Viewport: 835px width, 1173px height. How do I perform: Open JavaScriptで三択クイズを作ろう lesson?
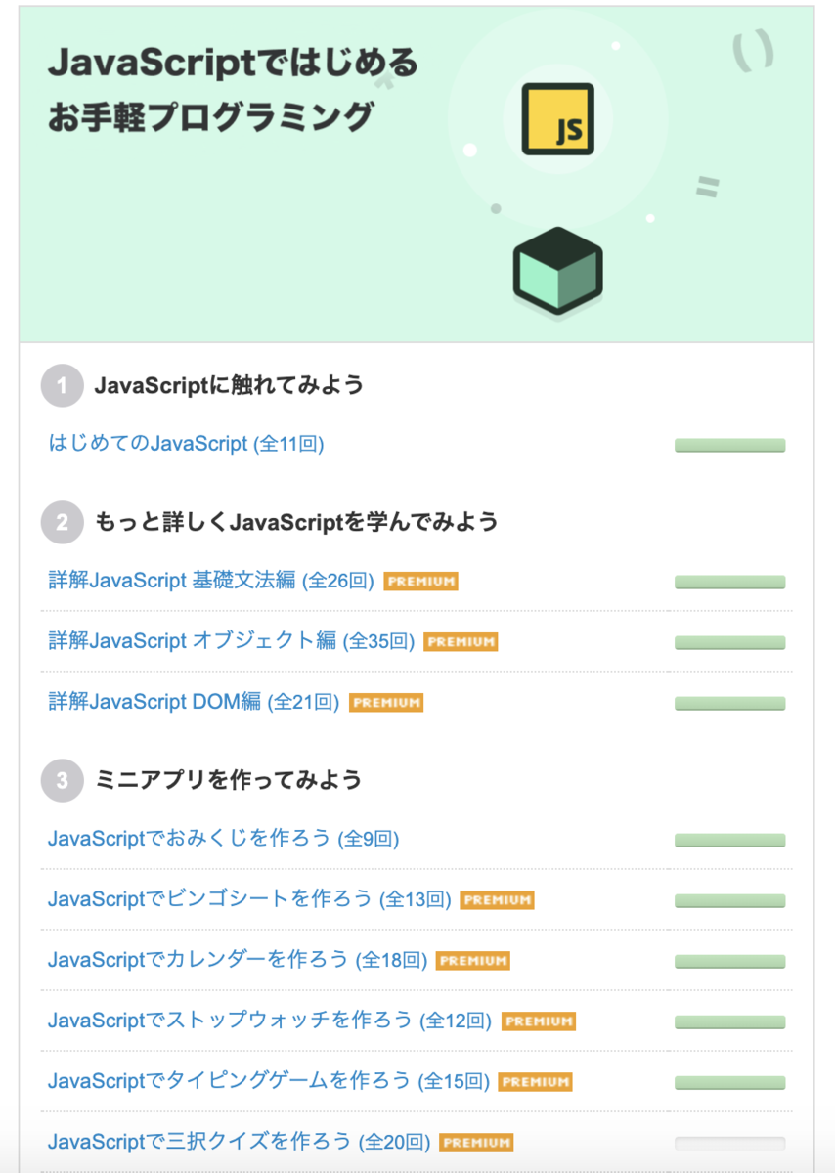239,1142
